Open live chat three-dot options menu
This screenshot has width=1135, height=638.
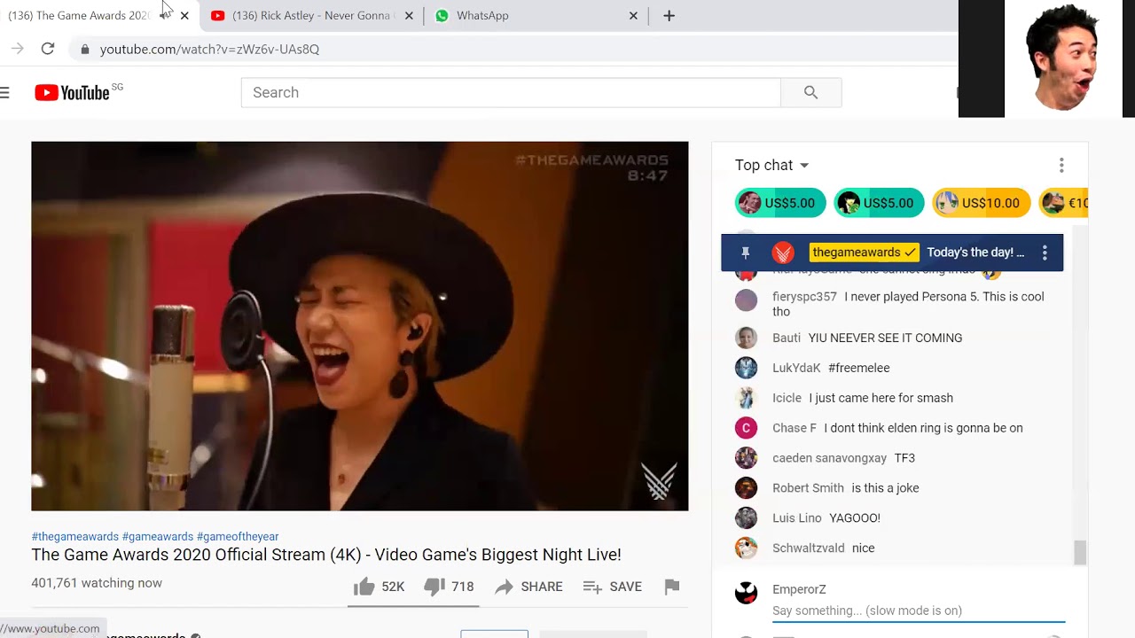[1061, 166]
